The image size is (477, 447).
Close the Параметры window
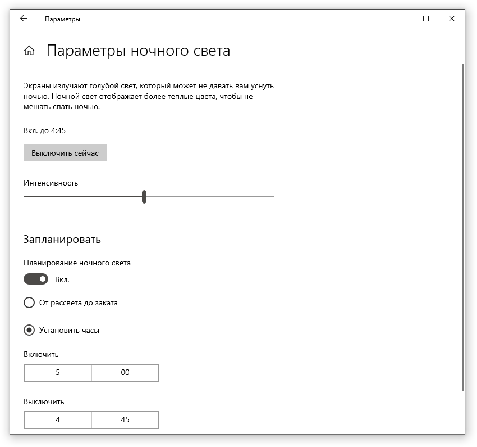click(x=452, y=19)
